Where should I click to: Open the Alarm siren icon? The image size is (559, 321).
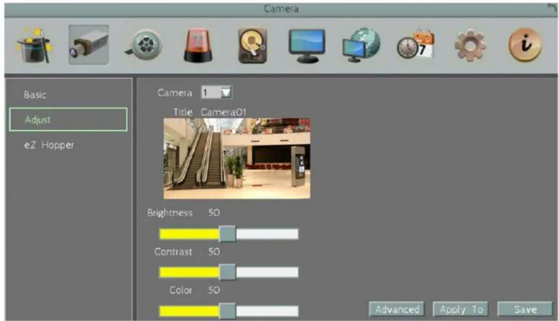[x=198, y=46]
